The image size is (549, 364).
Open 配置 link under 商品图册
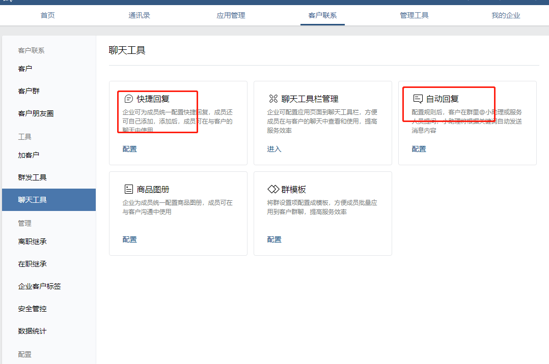click(x=130, y=239)
